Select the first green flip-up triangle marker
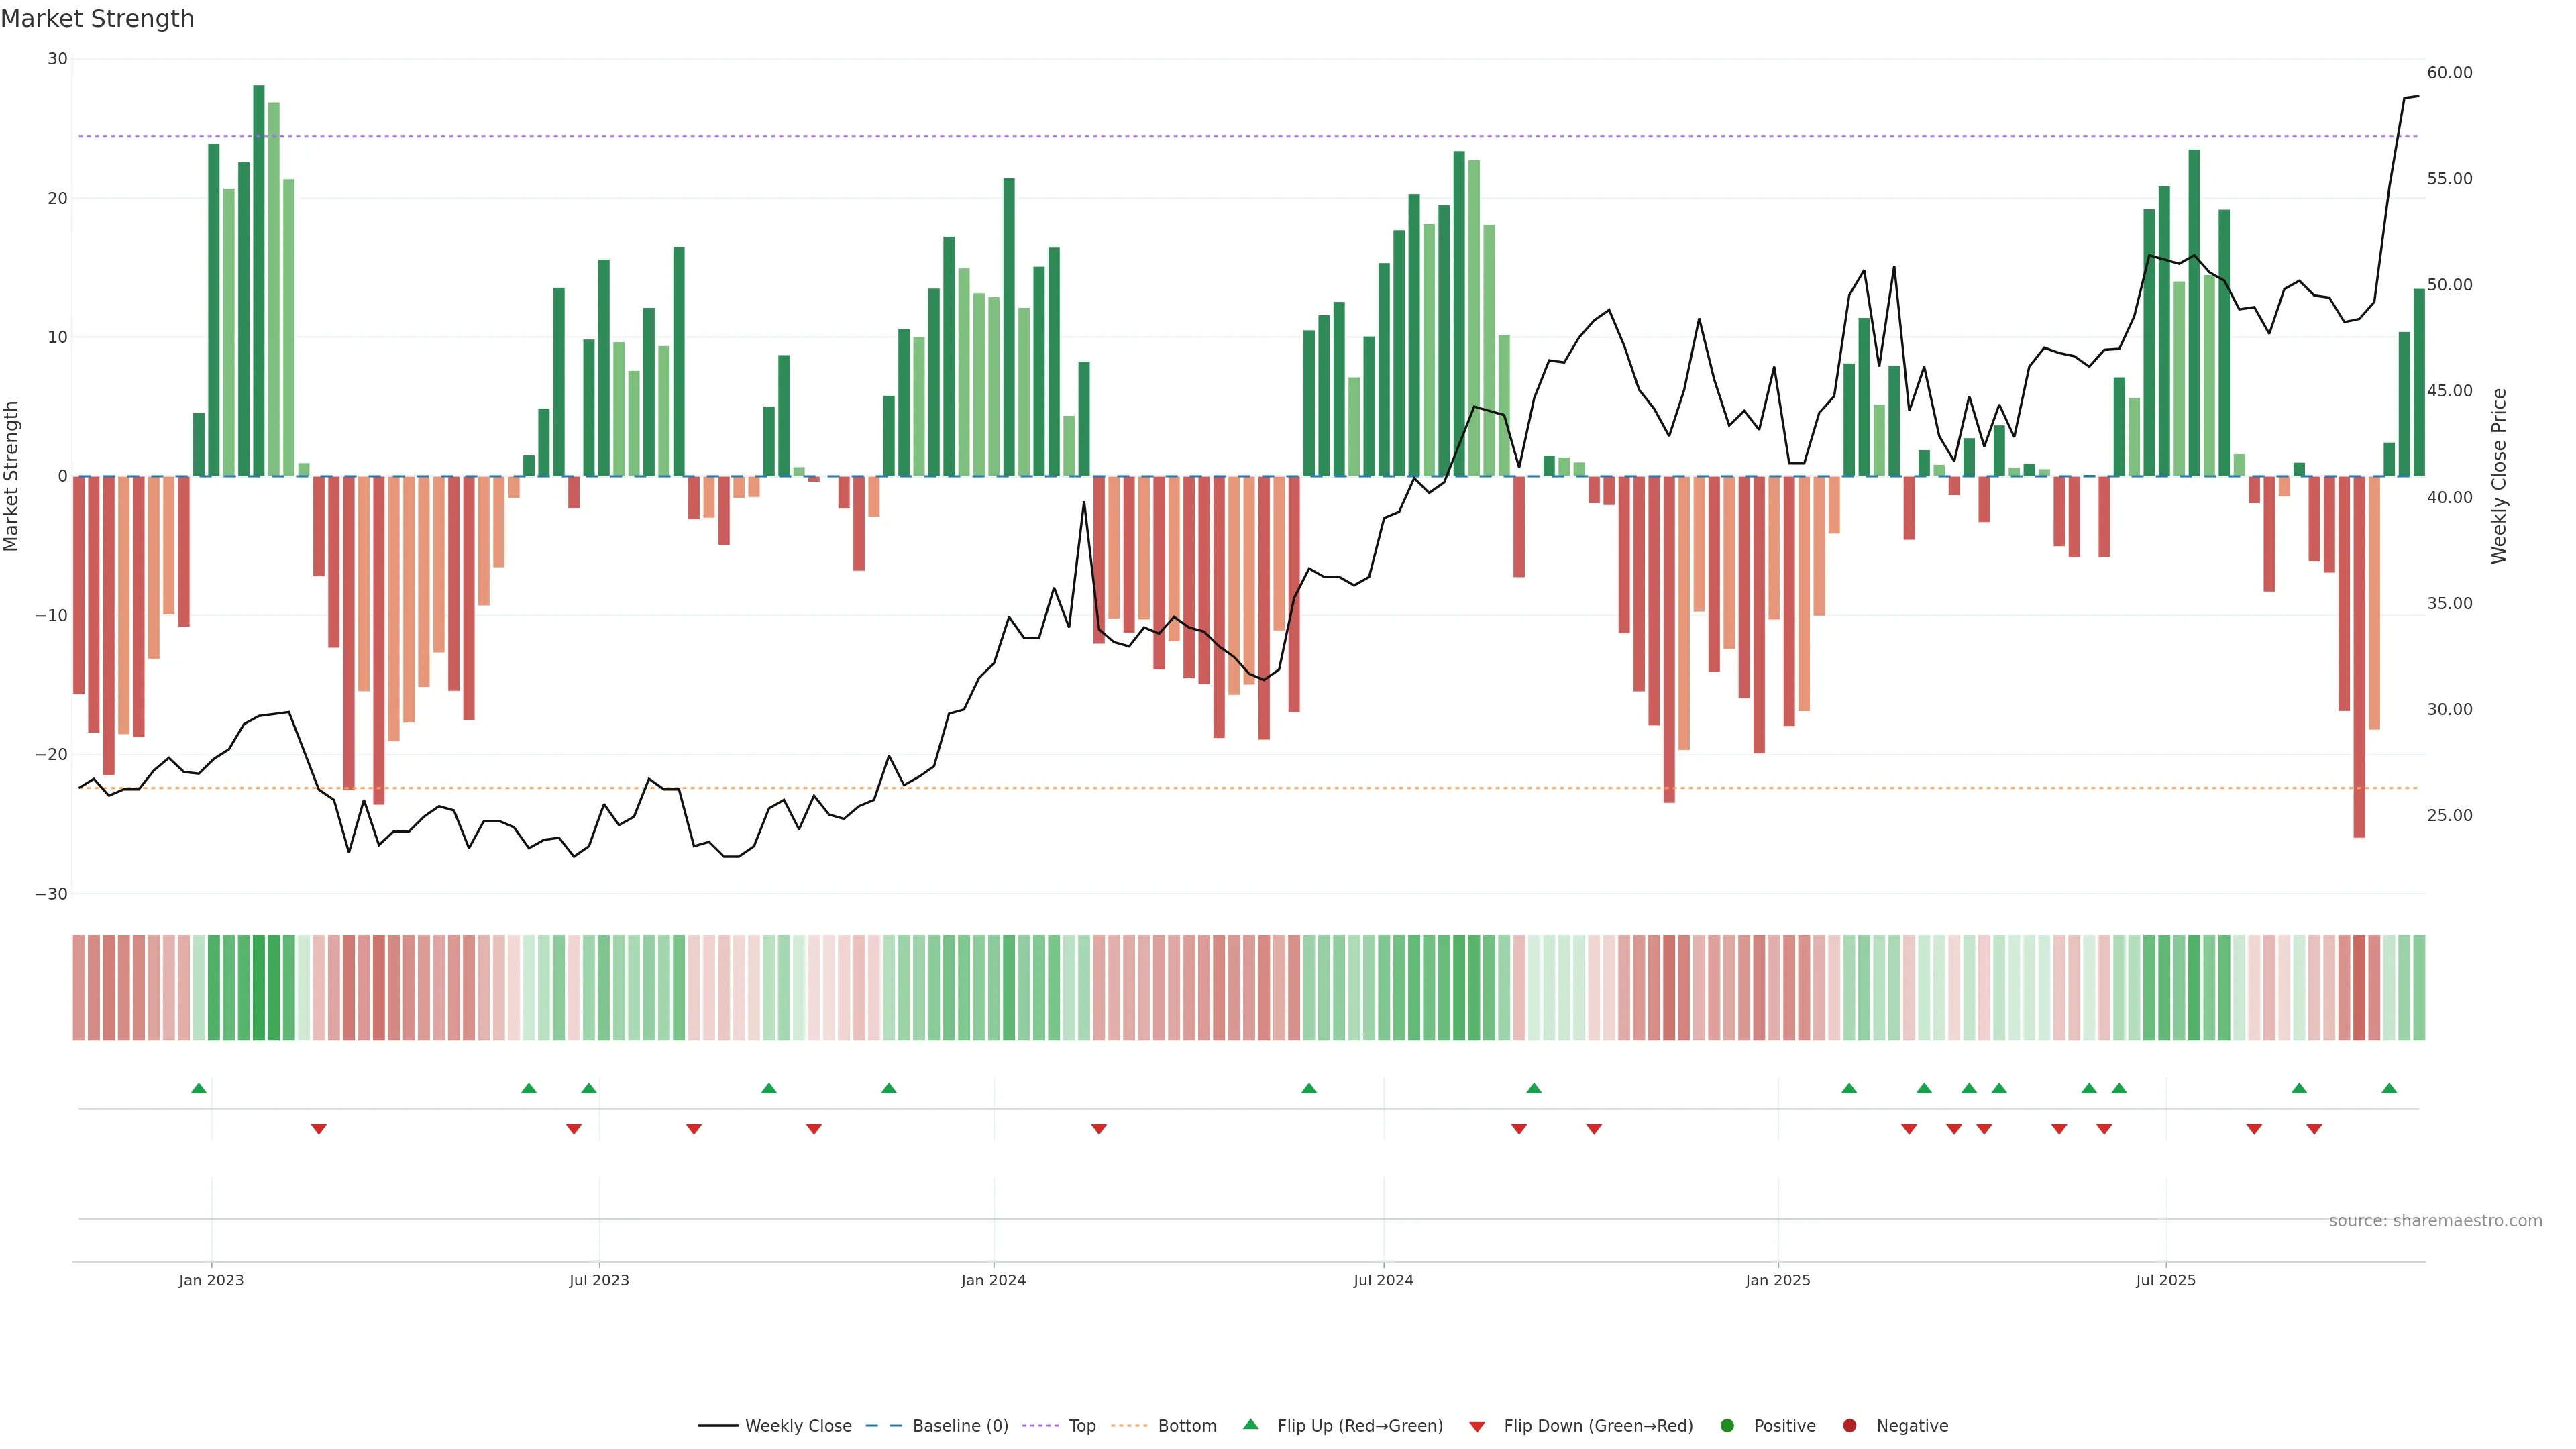The width and height of the screenshot is (2576, 1449). (199, 1088)
